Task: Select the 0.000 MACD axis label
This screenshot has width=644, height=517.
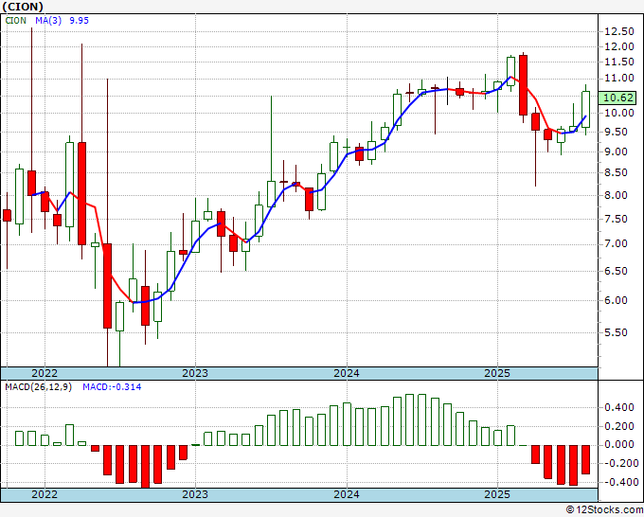Action: (x=619, y=445)
